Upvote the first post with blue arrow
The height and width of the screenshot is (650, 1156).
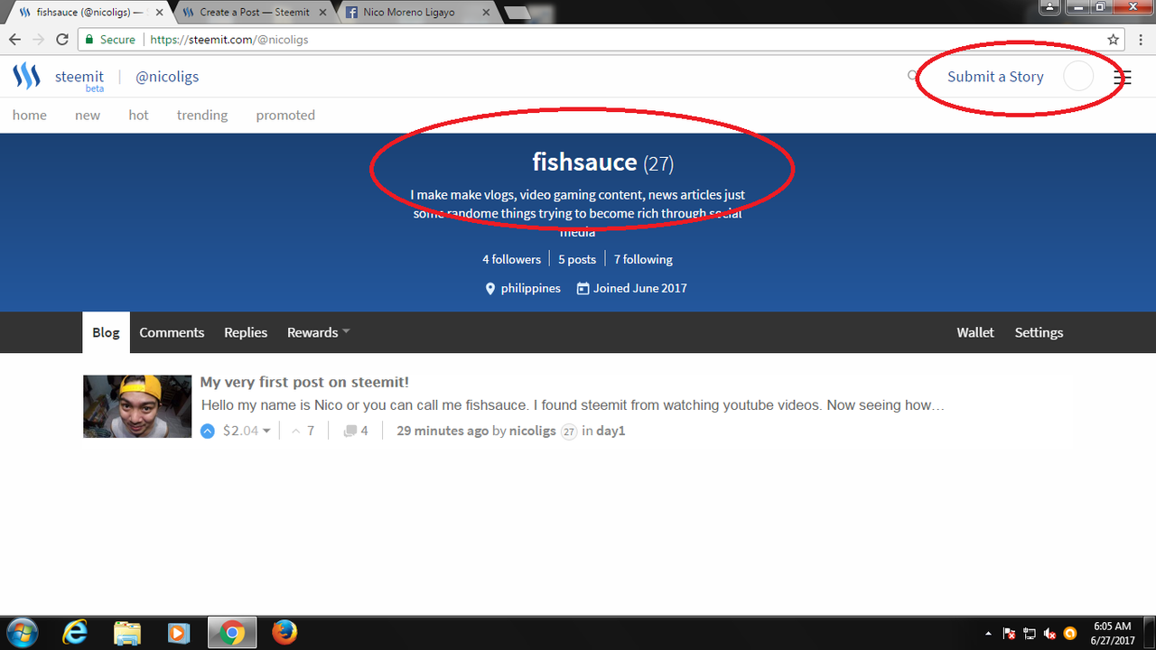point(208,431)
